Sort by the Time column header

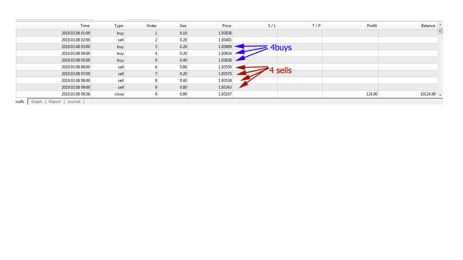click(54, 26)
